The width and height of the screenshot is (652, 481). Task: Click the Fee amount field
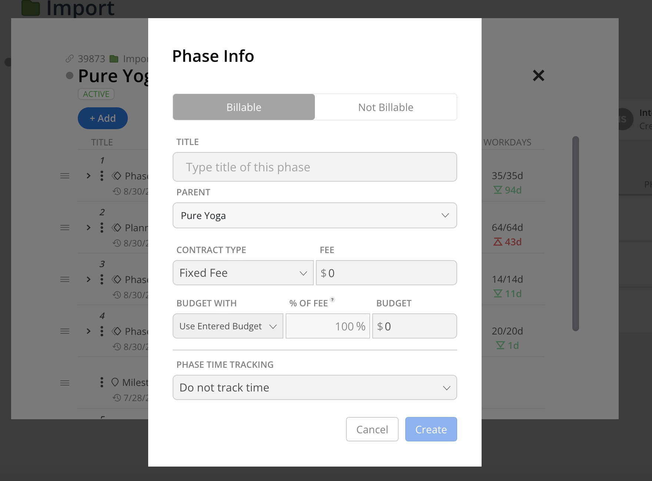(x=386, y=273)
